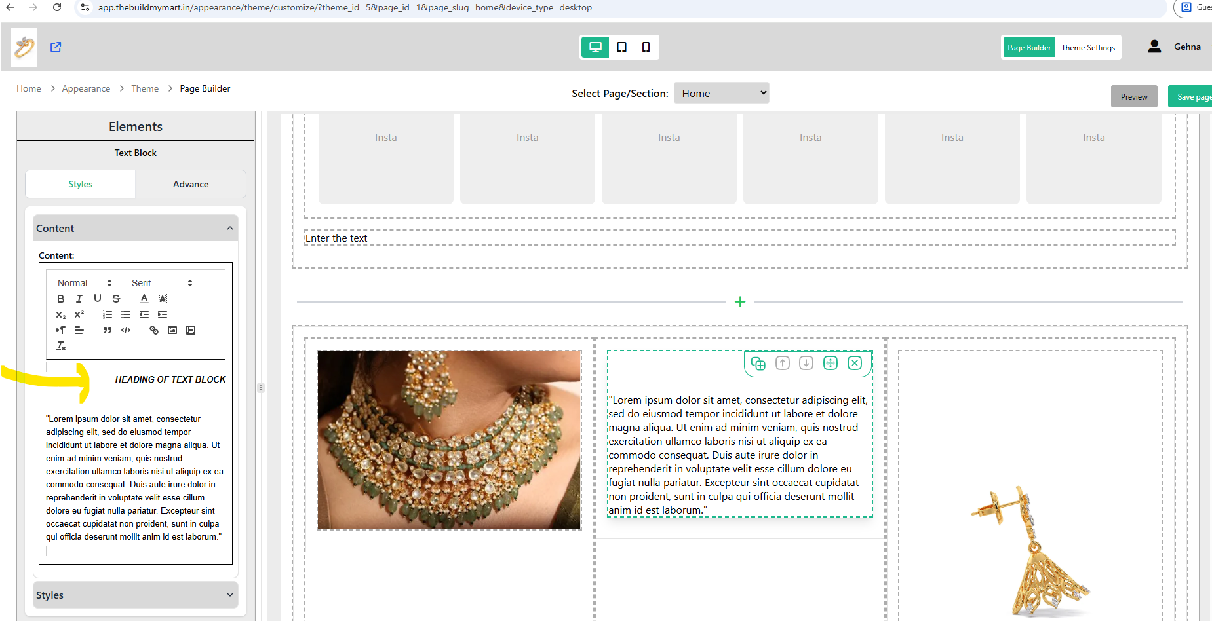The height and width of the screenshot is (621, 1212).
Task: Click the drag-move handle of text block
Action: pyautogui.click(x=831, y=363)
